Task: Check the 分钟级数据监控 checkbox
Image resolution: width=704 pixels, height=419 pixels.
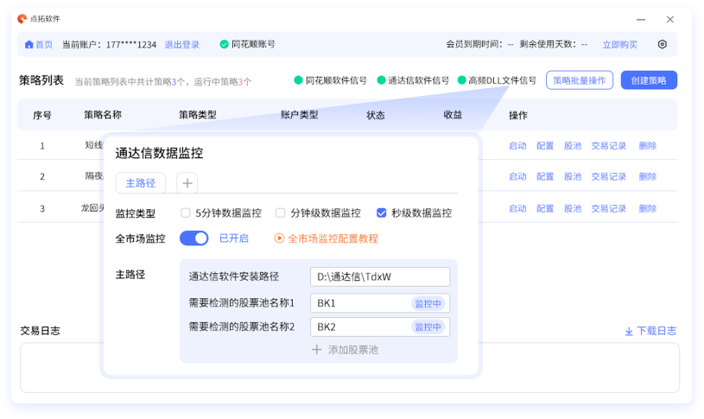Action: tap(280, 213)
